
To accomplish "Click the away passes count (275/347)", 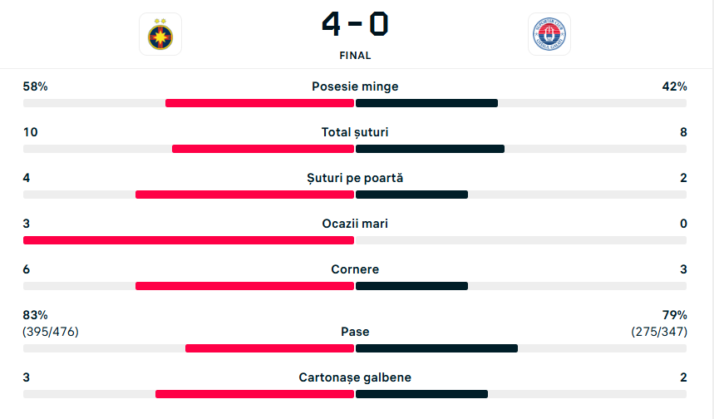I will (x=659, y=332).
